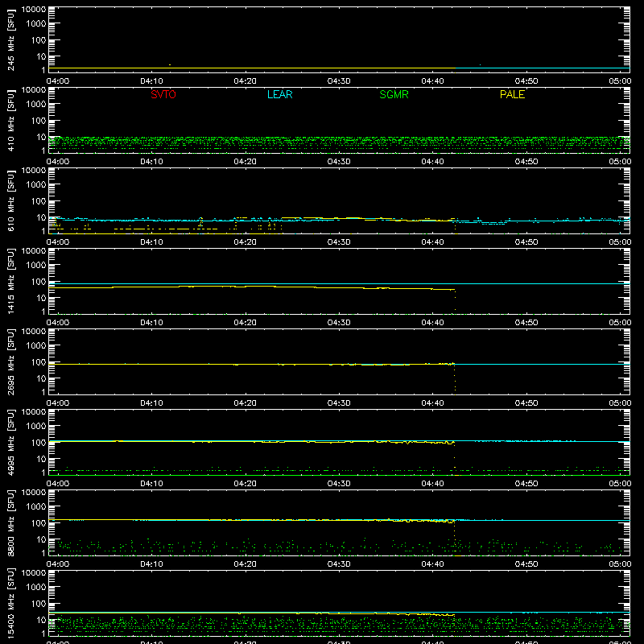Screen dimensions: 644x644
Task: Click the green SGMR station label
Action: tap(394, 94)
